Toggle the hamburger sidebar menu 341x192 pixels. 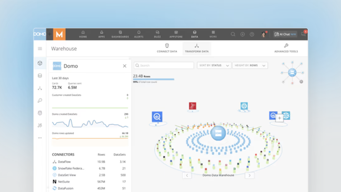click(40, 49)
